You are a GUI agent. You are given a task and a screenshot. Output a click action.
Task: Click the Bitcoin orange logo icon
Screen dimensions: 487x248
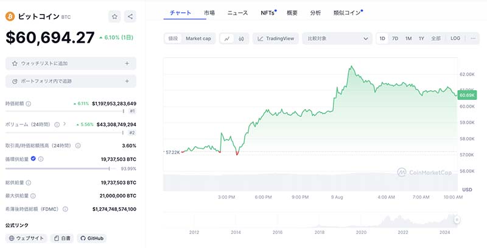click(10, 16)
